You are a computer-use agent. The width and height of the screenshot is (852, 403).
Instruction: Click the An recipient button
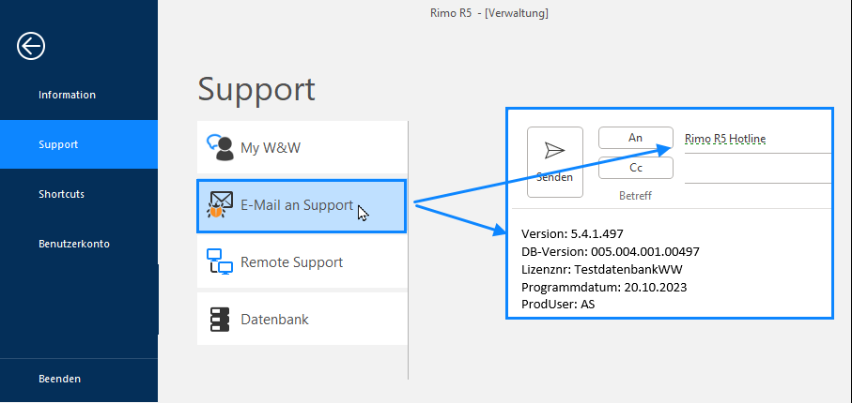pyautogui.click(x=636, y=138)
